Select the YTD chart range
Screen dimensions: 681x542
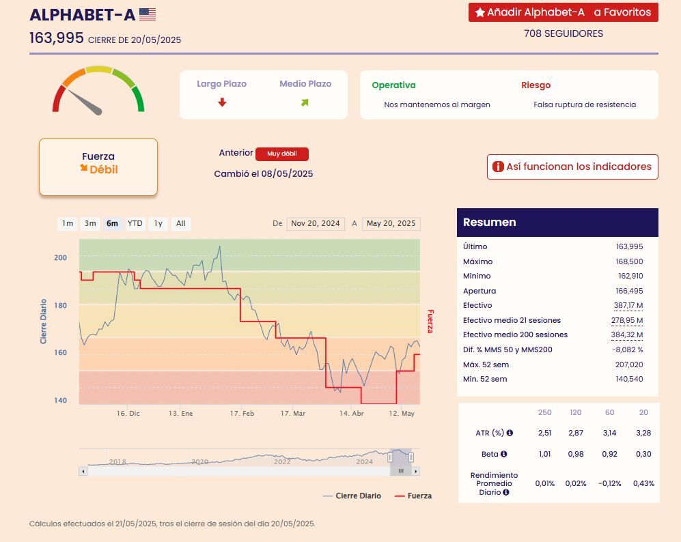(x=135, y=223)
